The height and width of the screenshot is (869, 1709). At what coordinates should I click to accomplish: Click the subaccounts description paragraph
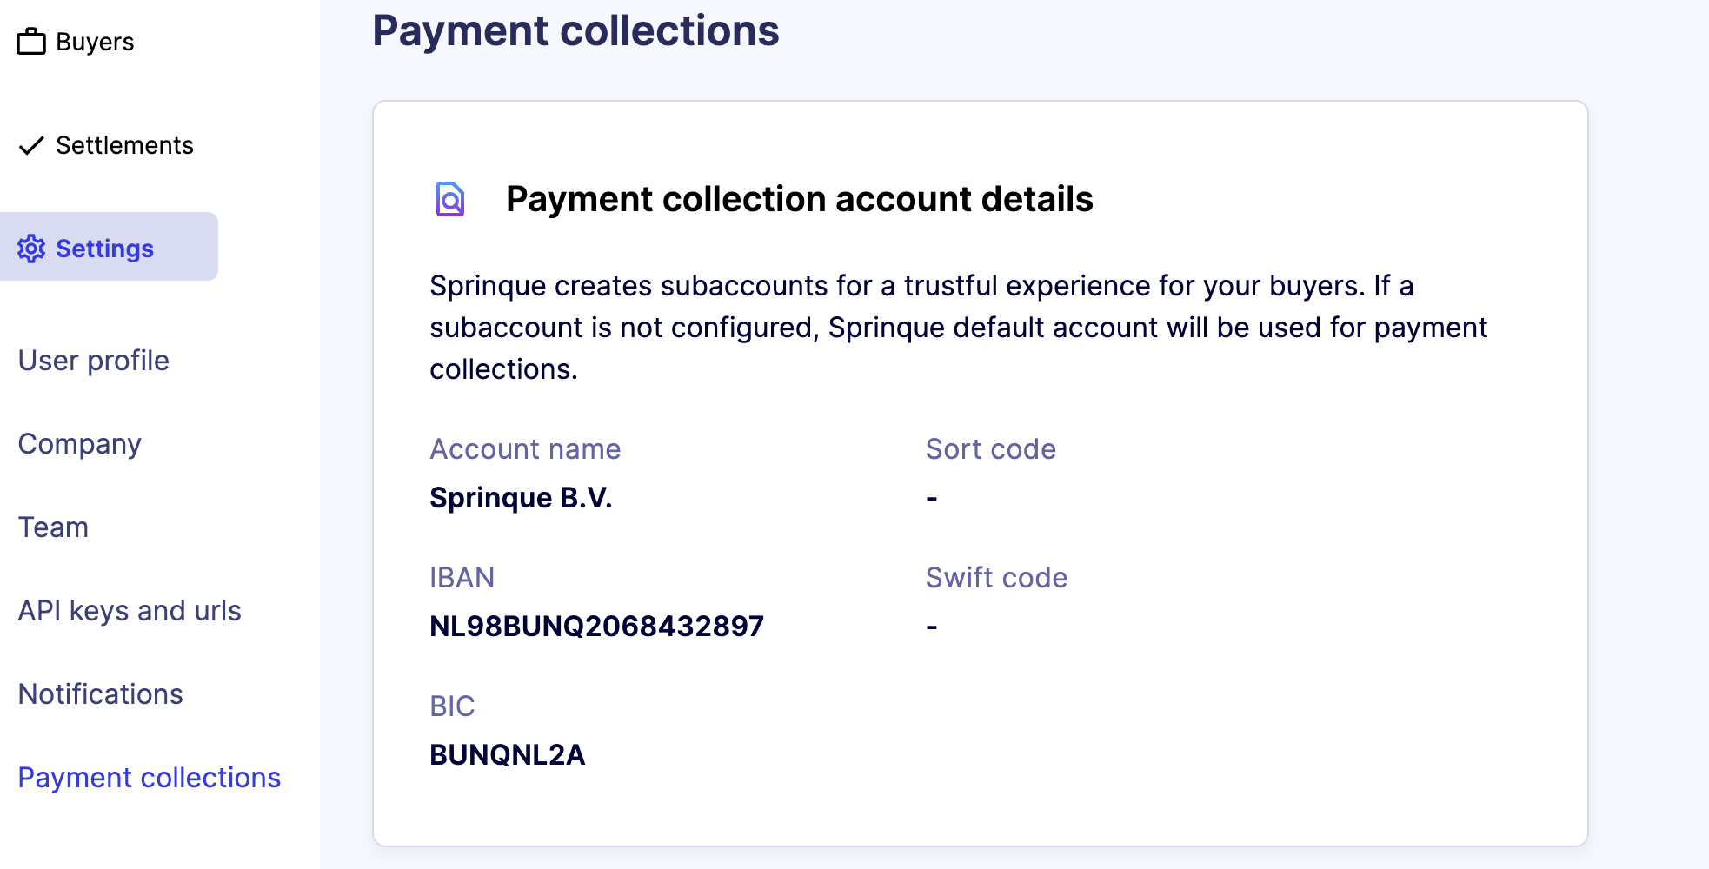pos(958,328)
